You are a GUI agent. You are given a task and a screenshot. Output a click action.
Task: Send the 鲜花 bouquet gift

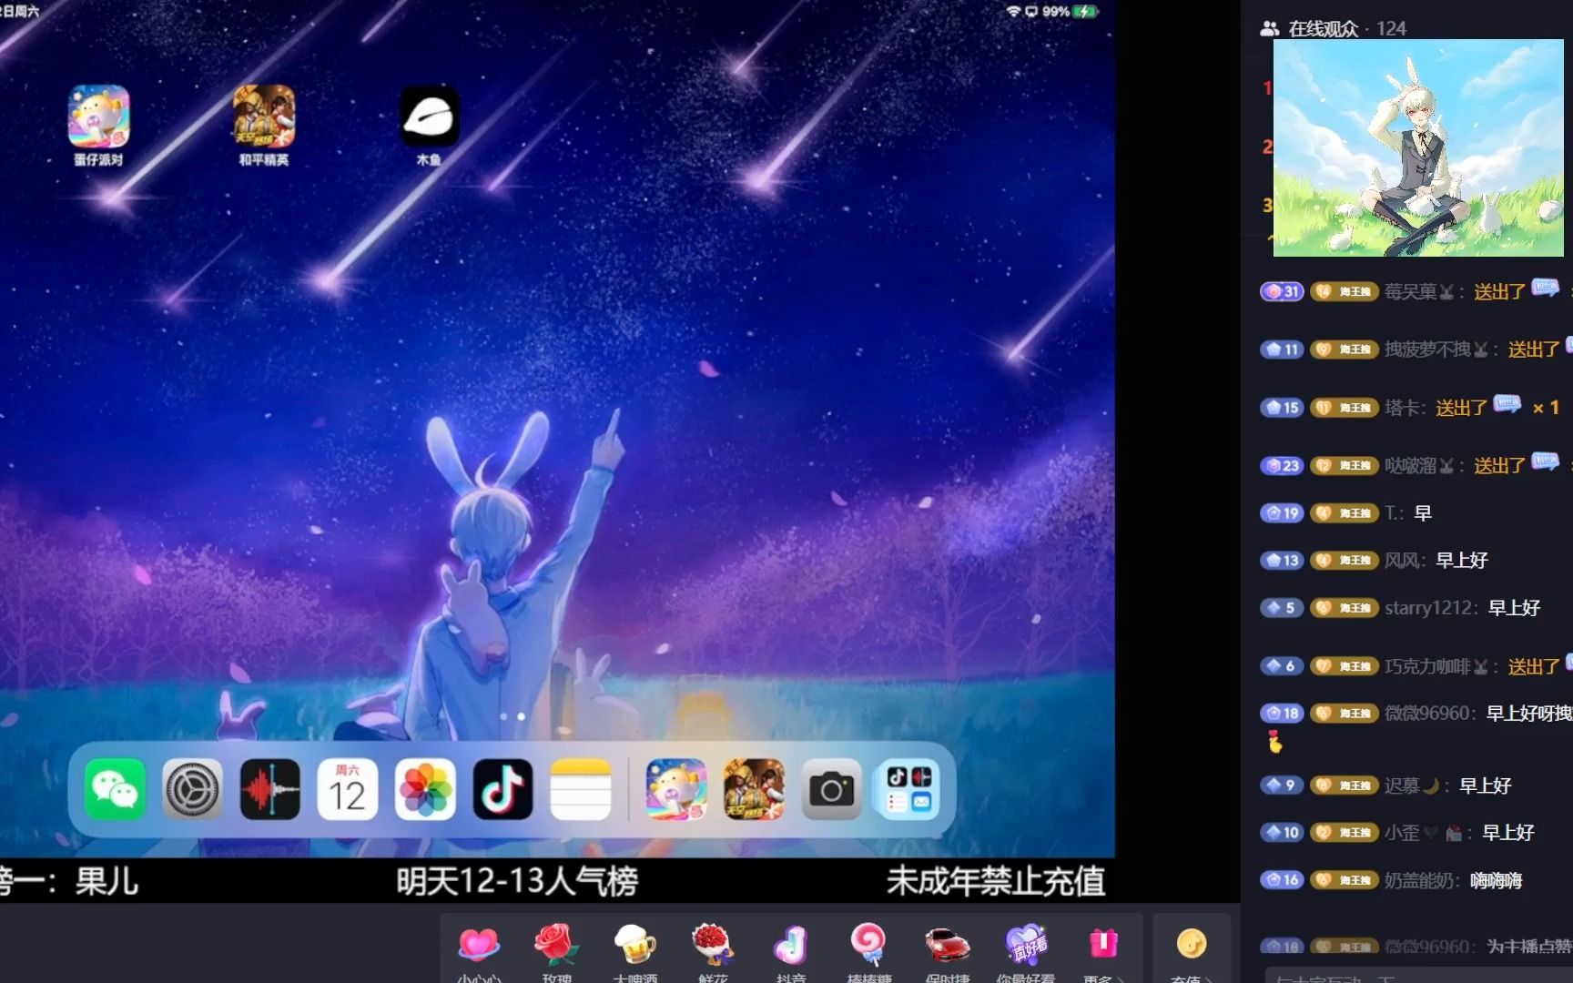pos(713,947)
